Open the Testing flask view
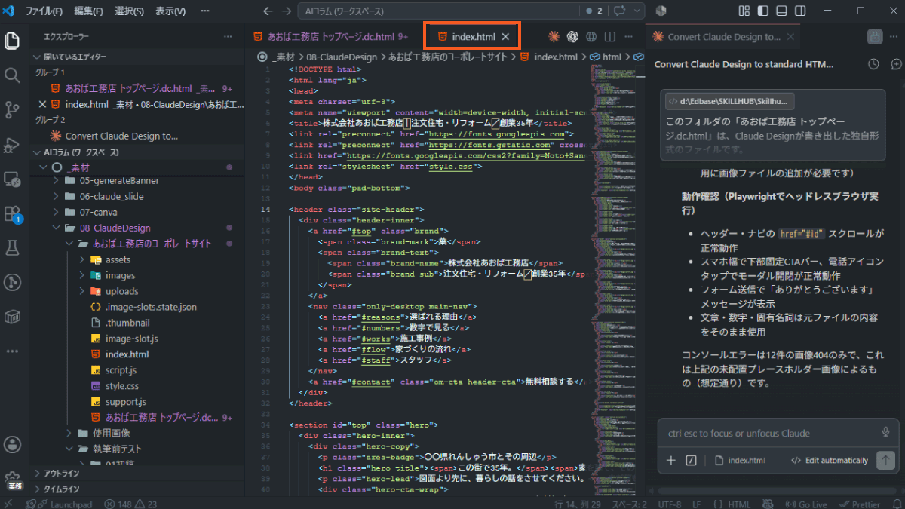 (12, 247)
